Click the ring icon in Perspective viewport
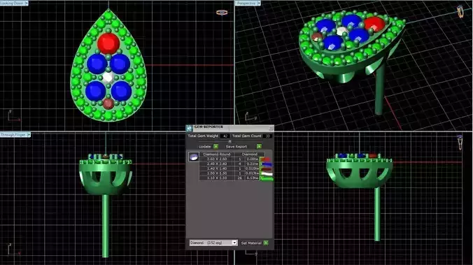Image resolution: width=473 pixels, height=265 pixels. (x=460, y=11)
